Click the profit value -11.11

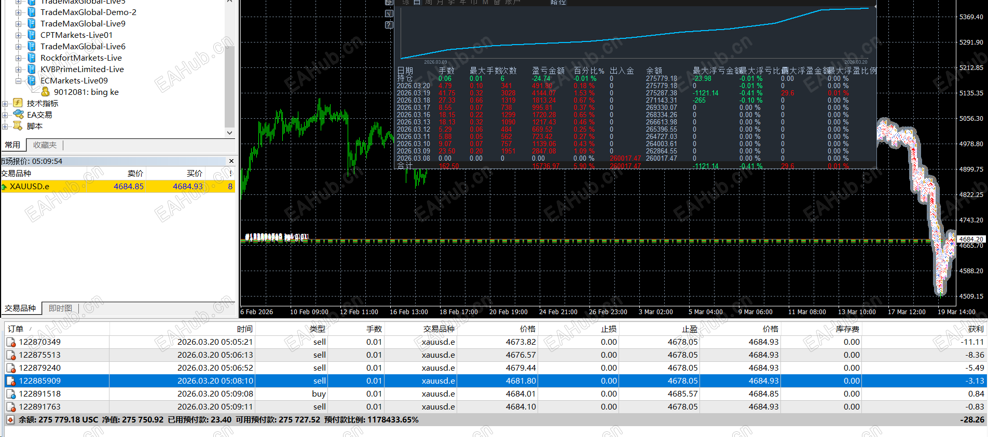click(x=972, y=342)
